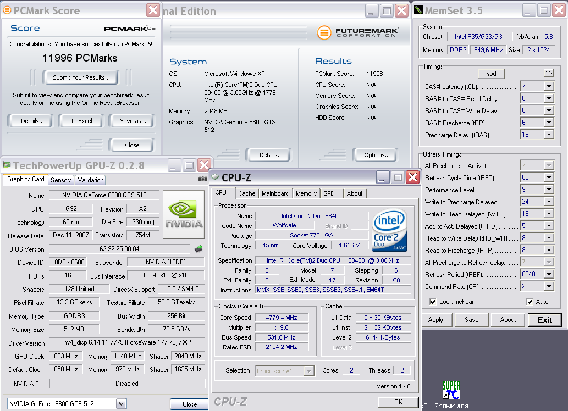Click the NVIDIA logo in GPU-Z
Image resolution: width=568 pixels, height=411 pixels.
184,214
